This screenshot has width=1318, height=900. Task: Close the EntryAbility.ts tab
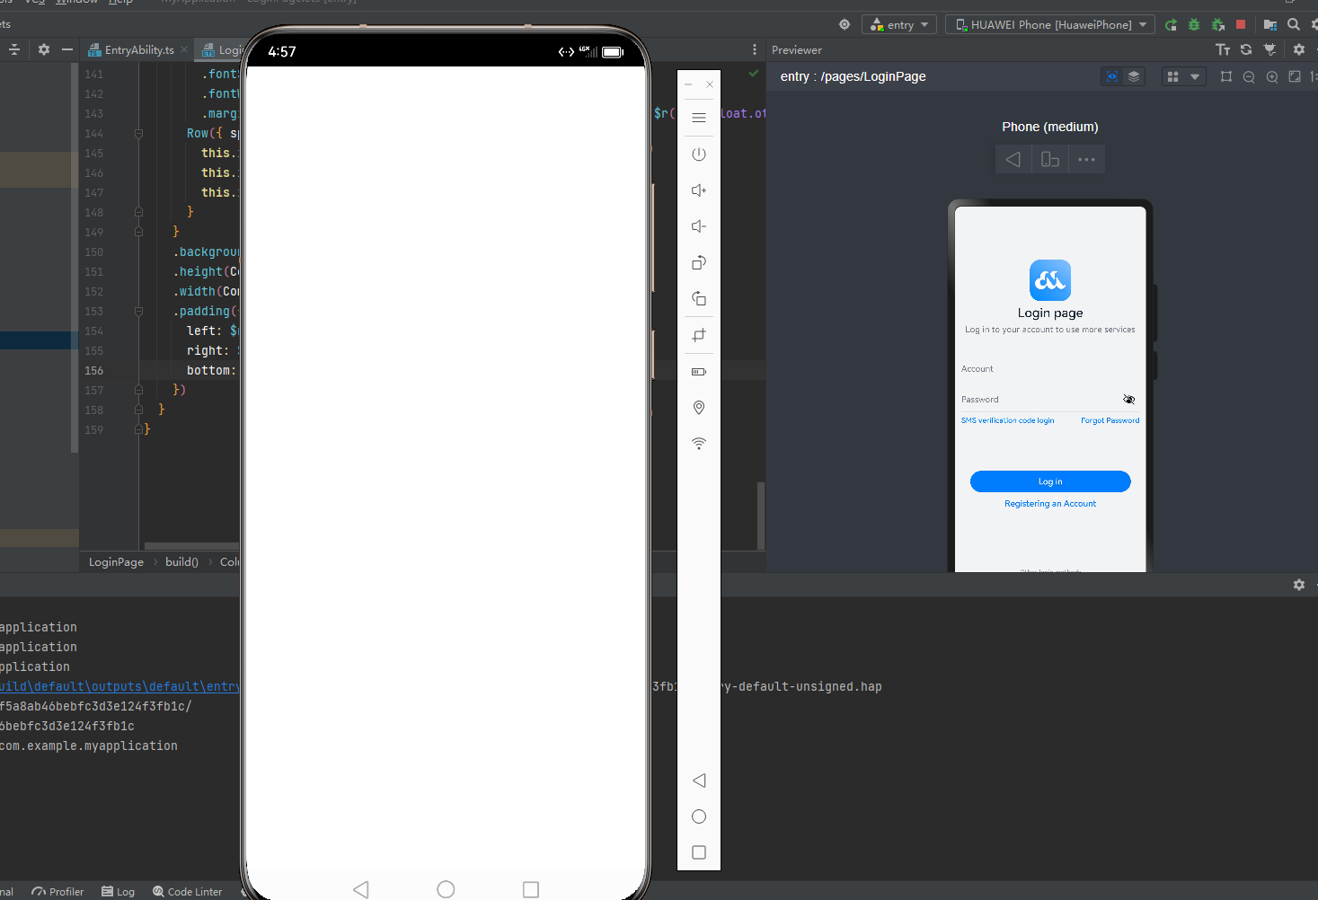coord(184,50)
